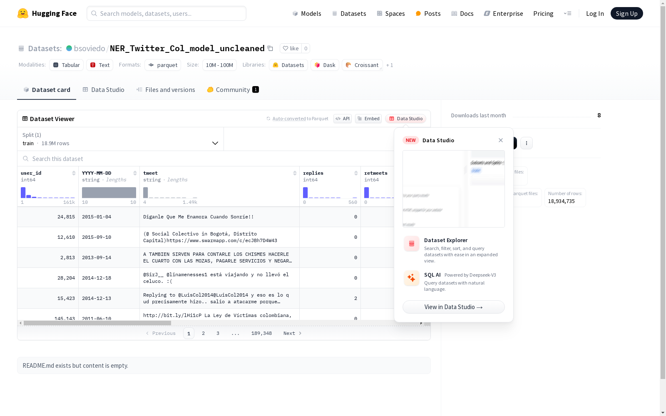Select page 1 in pagination
The height and width of the screenshot is (416, 666).
(189, 333)
